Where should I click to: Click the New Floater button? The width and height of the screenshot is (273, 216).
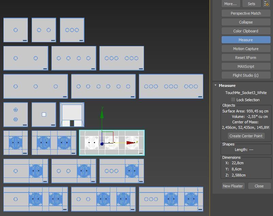[x=233, y=186]
